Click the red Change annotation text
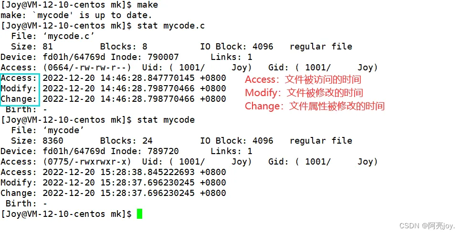The height and width of the screenshot is (234, 462). point(315,106)
